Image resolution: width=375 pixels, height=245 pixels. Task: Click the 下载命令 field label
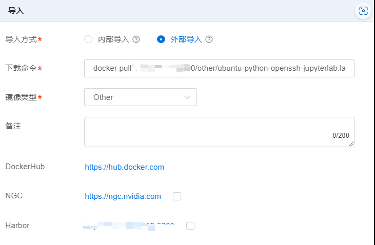[x=21, y=68]
